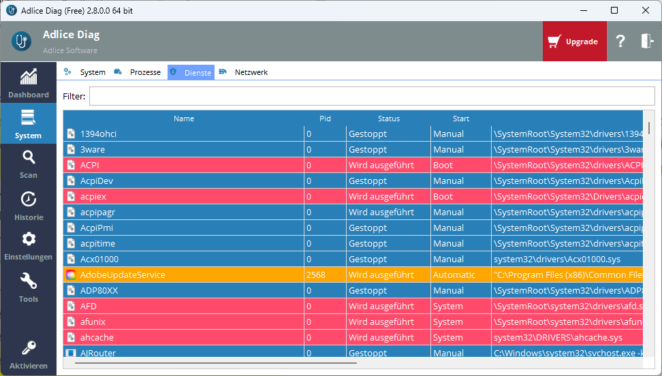Click Wird ausgeführt status of ahcache
Screen dimensions: 662x376
pyautogui.click(x=381, y=338)
